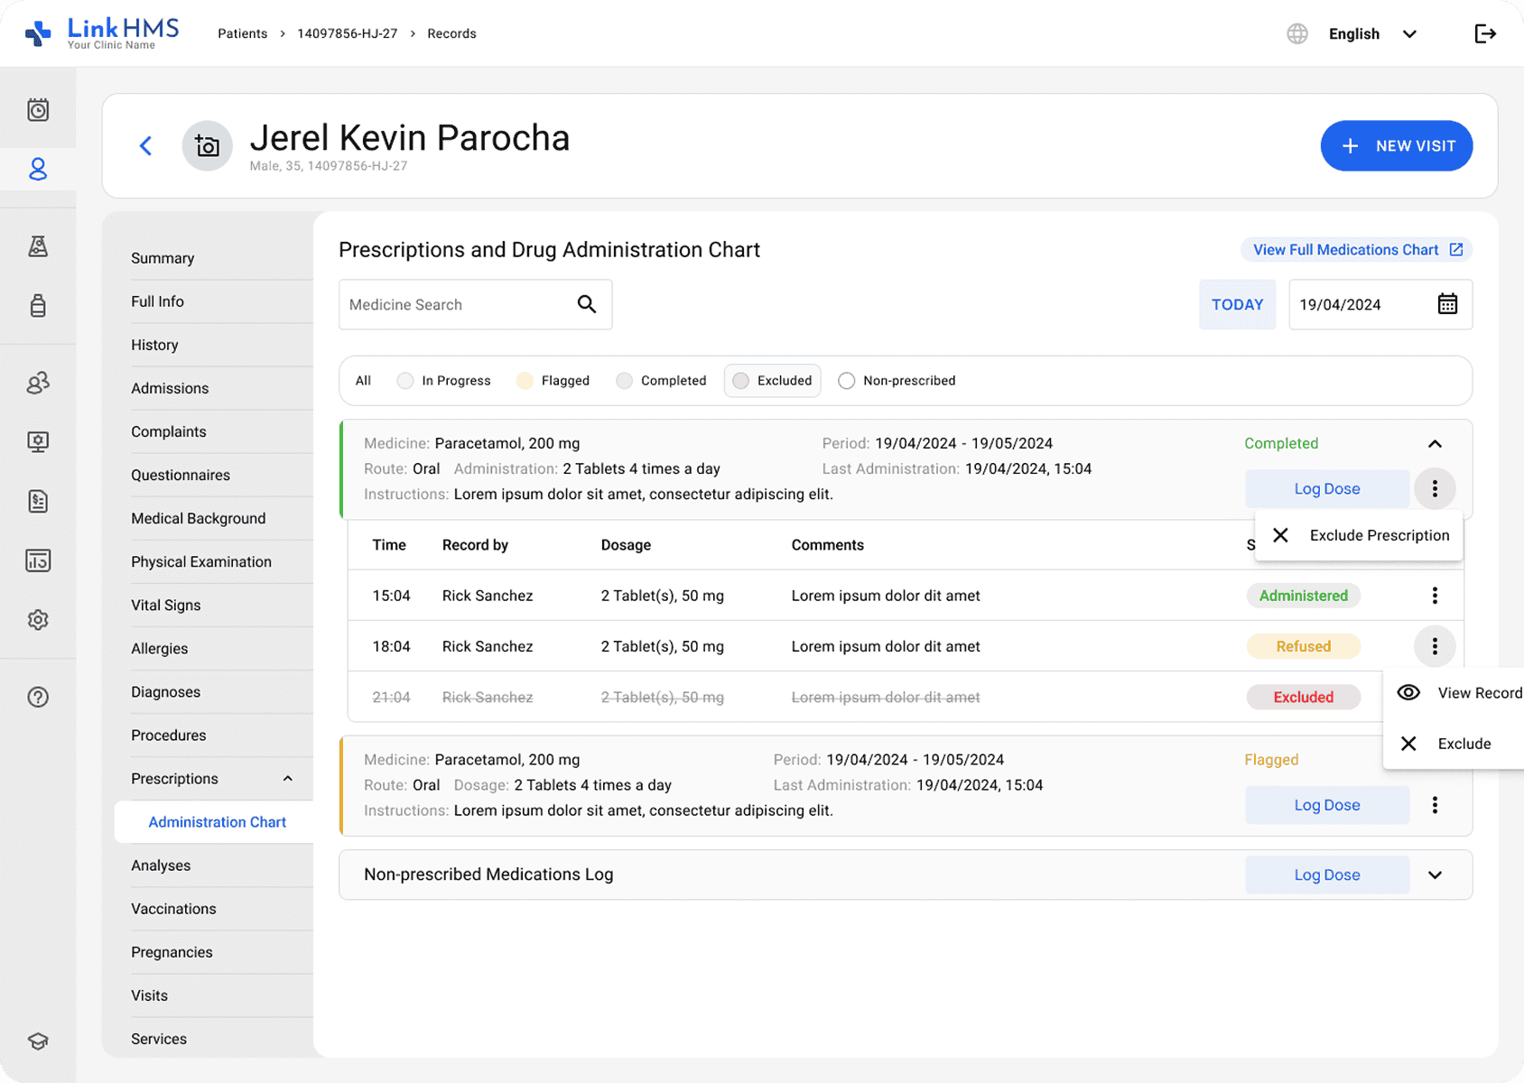Open the settings gear in sidebar
Viewport: 1524px width, 1083px height.
click(38, 620)
